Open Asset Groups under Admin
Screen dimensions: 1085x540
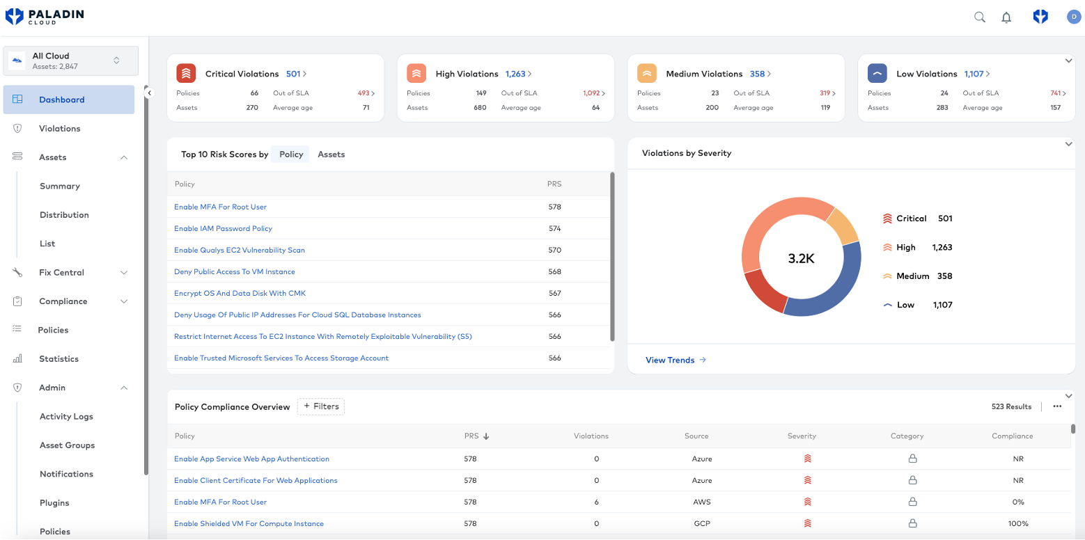click(67, 445)
